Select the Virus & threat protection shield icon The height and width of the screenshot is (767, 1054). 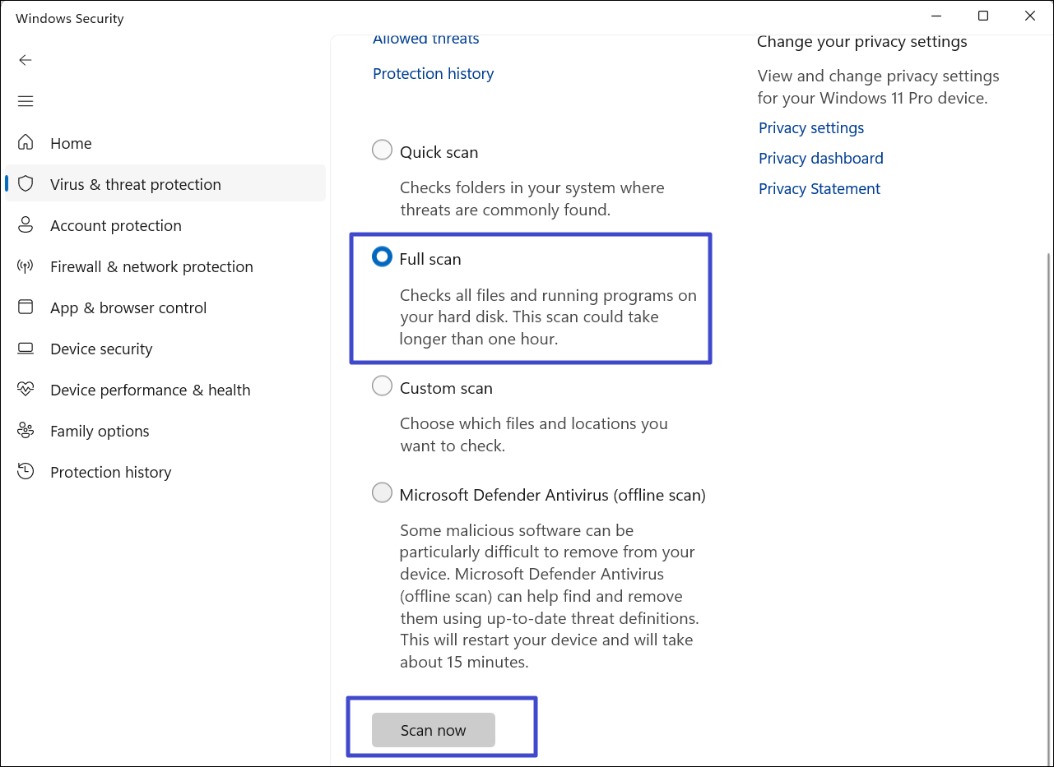point(26,184)
